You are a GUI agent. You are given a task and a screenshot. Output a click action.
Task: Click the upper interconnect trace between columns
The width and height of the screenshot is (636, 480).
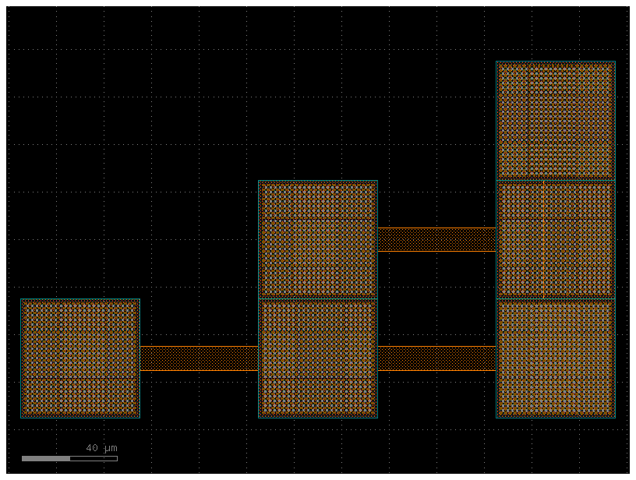[x=435, y=238]
